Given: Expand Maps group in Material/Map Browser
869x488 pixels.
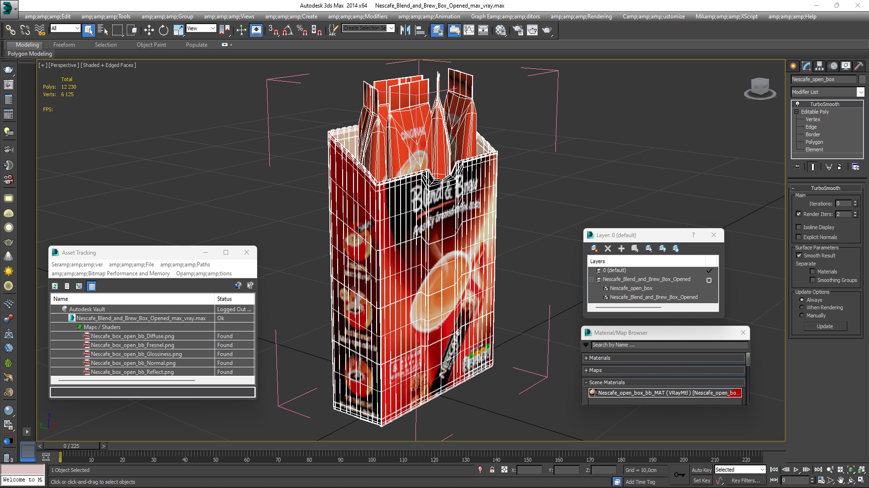Looking at the screenshot, I should pos(664,370).
